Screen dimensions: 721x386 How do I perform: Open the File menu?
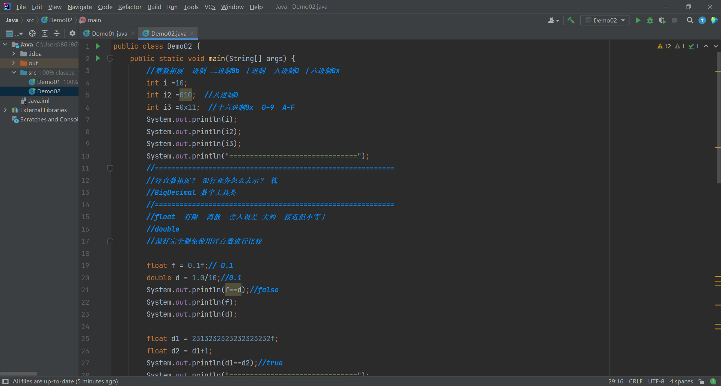pyautogui.click(x=21, y=7)
